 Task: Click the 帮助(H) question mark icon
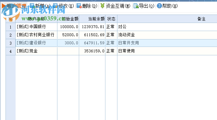pyautogui.click(x=159, y=6)
